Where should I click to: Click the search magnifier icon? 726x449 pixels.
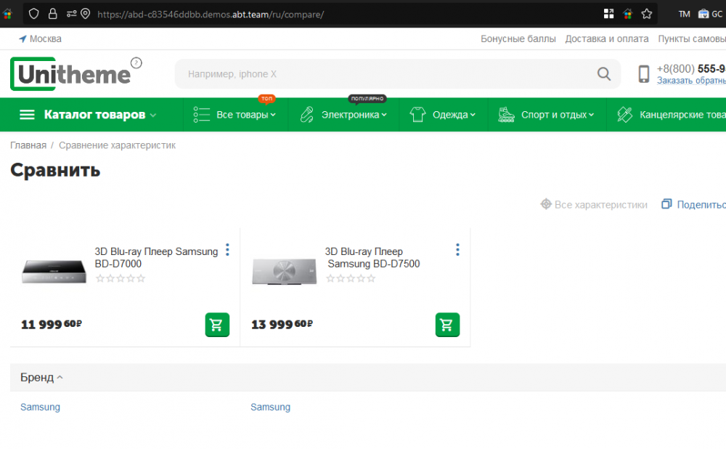[x=603, y=73]
